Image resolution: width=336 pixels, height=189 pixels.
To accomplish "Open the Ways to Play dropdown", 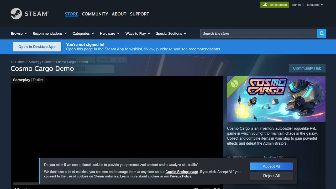I will point(138,33).
